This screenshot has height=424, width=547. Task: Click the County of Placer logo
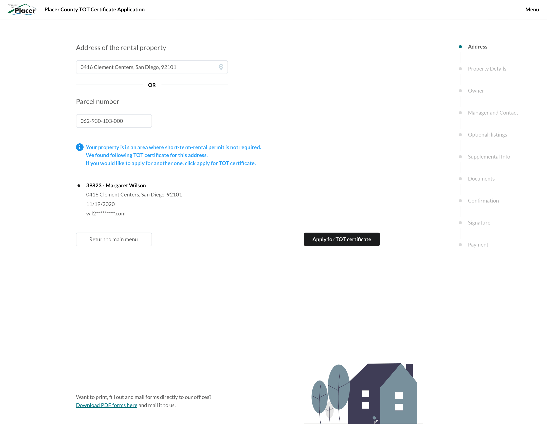click(22, 9)
